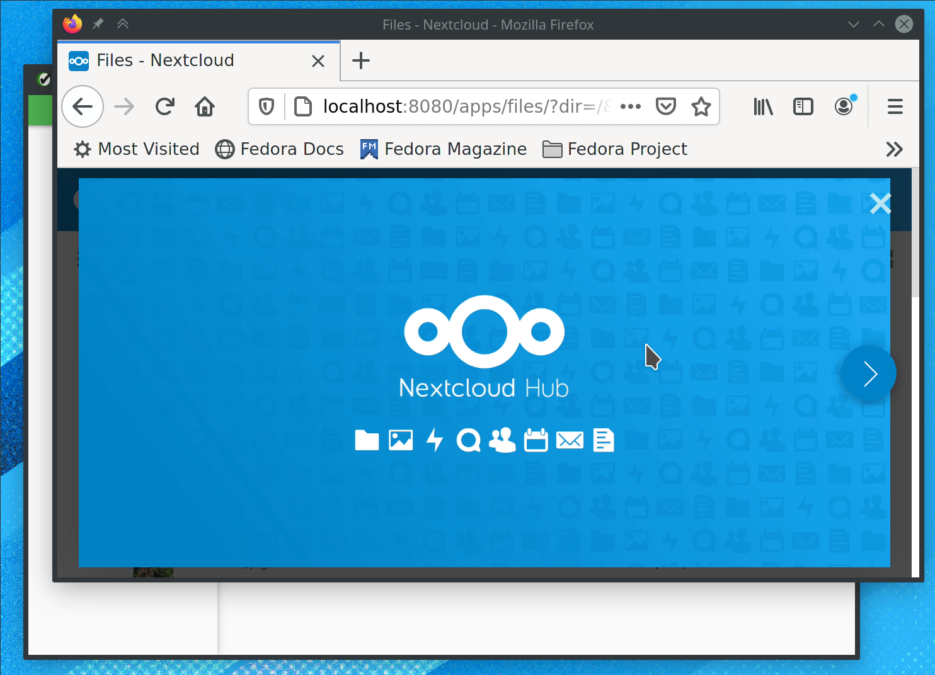Click the lightning bolt activity icon
The height and width of the screenshot is (675, 935).
(435, 440)
